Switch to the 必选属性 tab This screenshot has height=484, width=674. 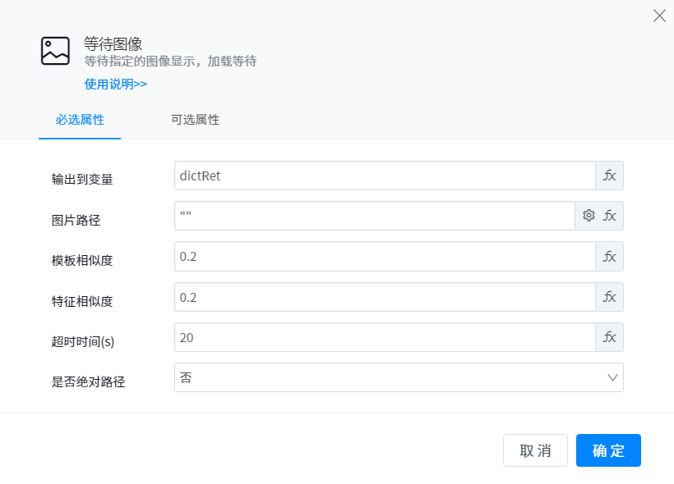tap(80, 120)
